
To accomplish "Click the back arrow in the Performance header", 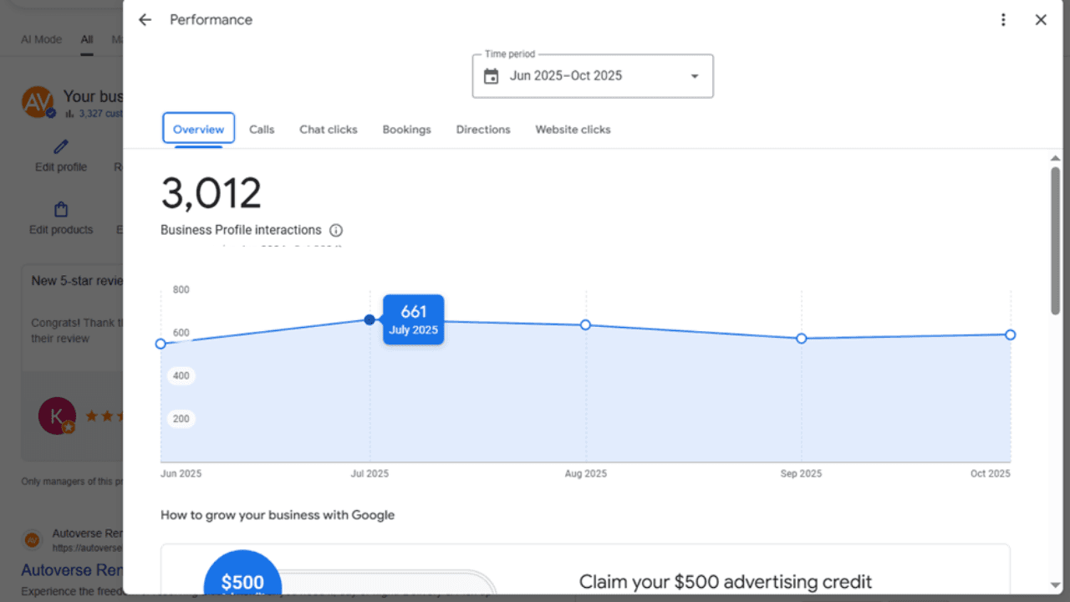I will pos(145,19).
